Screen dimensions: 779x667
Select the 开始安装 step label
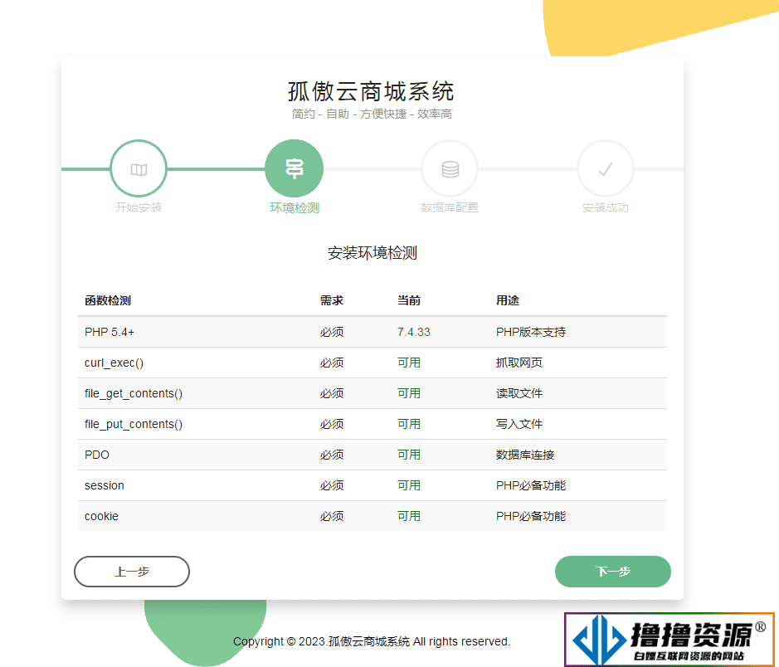139,207
